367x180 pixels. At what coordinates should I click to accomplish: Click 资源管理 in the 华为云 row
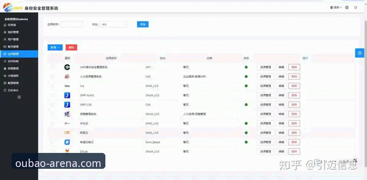point(266,123)
